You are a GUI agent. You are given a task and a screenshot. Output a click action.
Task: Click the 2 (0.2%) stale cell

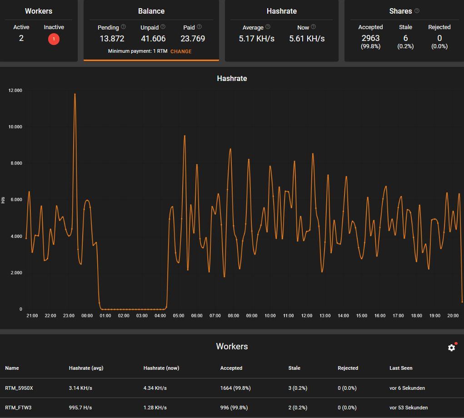(298, 408)
